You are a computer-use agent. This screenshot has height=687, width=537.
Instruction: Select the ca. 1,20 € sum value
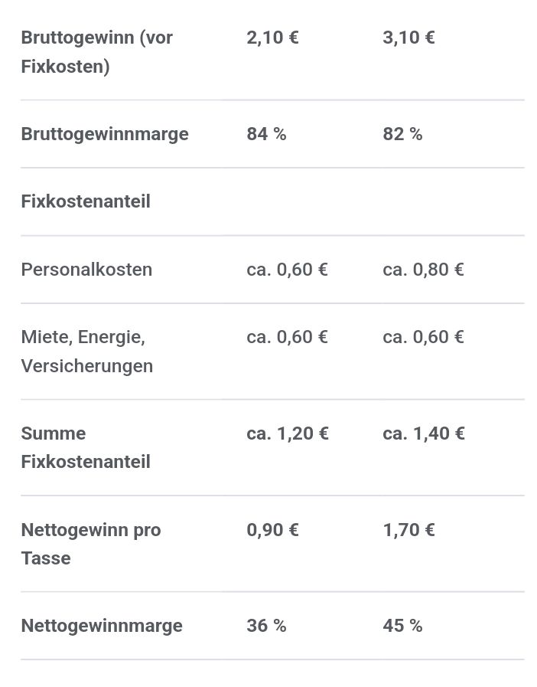pyautogui.click(x=288, y=433)
